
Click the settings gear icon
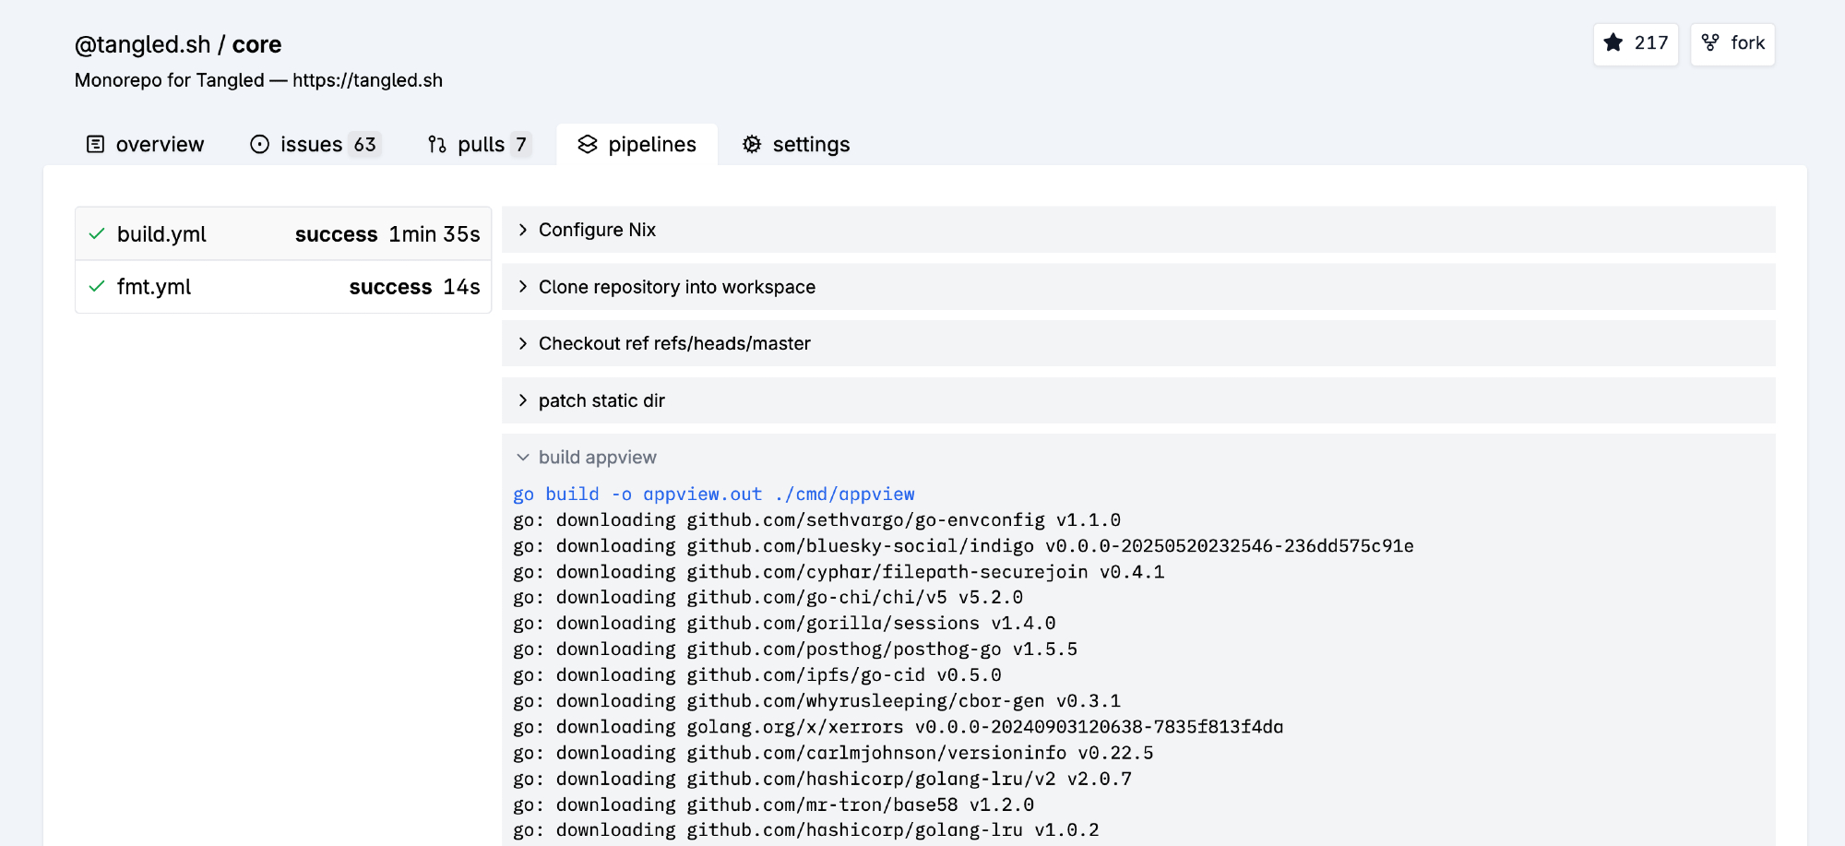click(x=752, y=145)
